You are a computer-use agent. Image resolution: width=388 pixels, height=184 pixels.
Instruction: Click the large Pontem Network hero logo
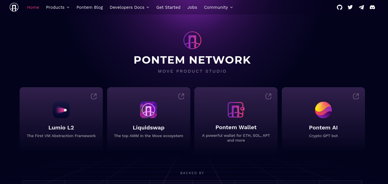[x=192, y=40]
